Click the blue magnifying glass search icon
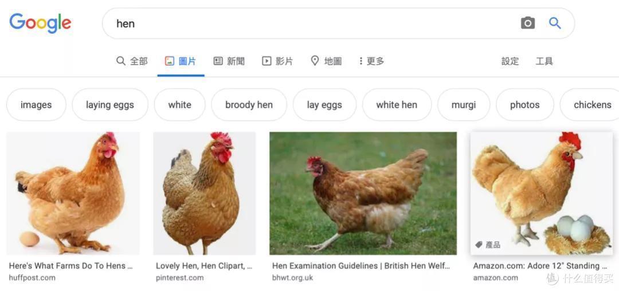The height and width of the screenshot is (291, 619). click(555, 23)
